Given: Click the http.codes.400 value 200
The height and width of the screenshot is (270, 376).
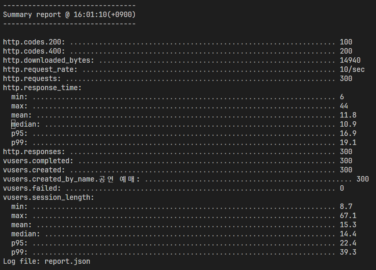Looking at the screenshot, I should click(x=346, y=51).
